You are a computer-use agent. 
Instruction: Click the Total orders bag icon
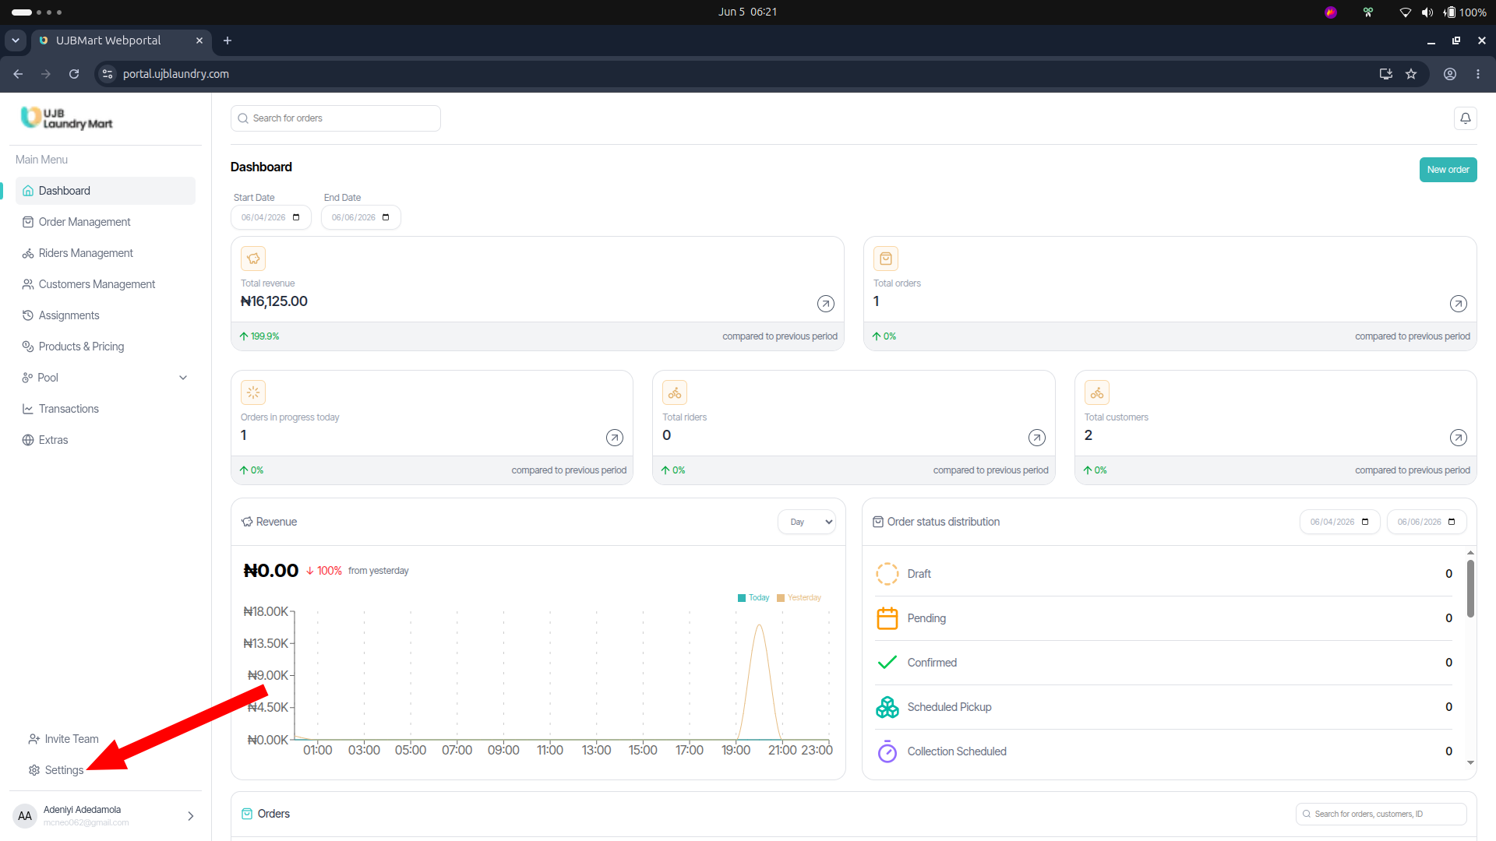point(886,259)
